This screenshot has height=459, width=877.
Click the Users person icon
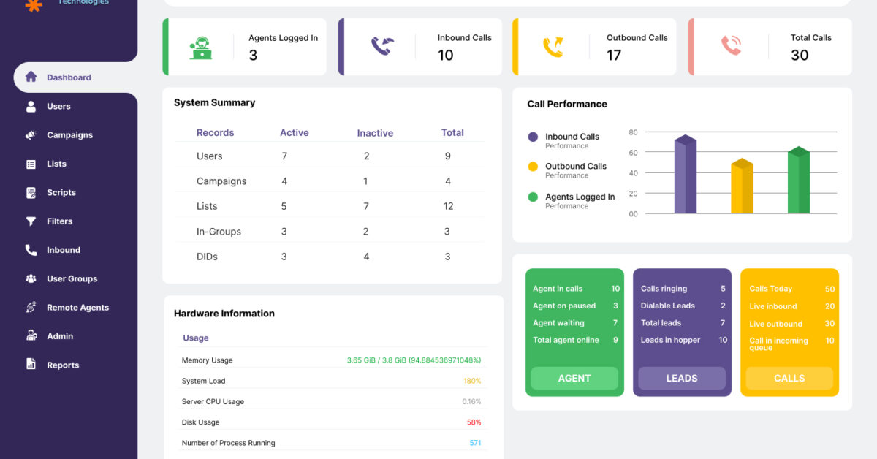point(31,106)
